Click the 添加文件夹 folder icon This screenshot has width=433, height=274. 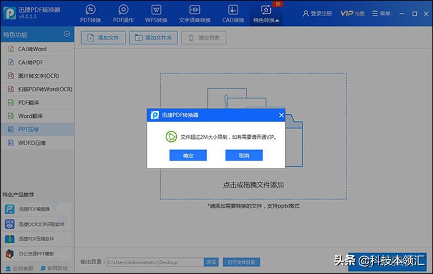[x=139, y=38]
